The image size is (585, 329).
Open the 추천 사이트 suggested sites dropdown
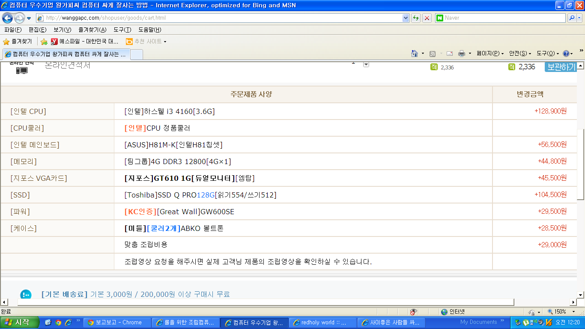click(x=146, y=42)
